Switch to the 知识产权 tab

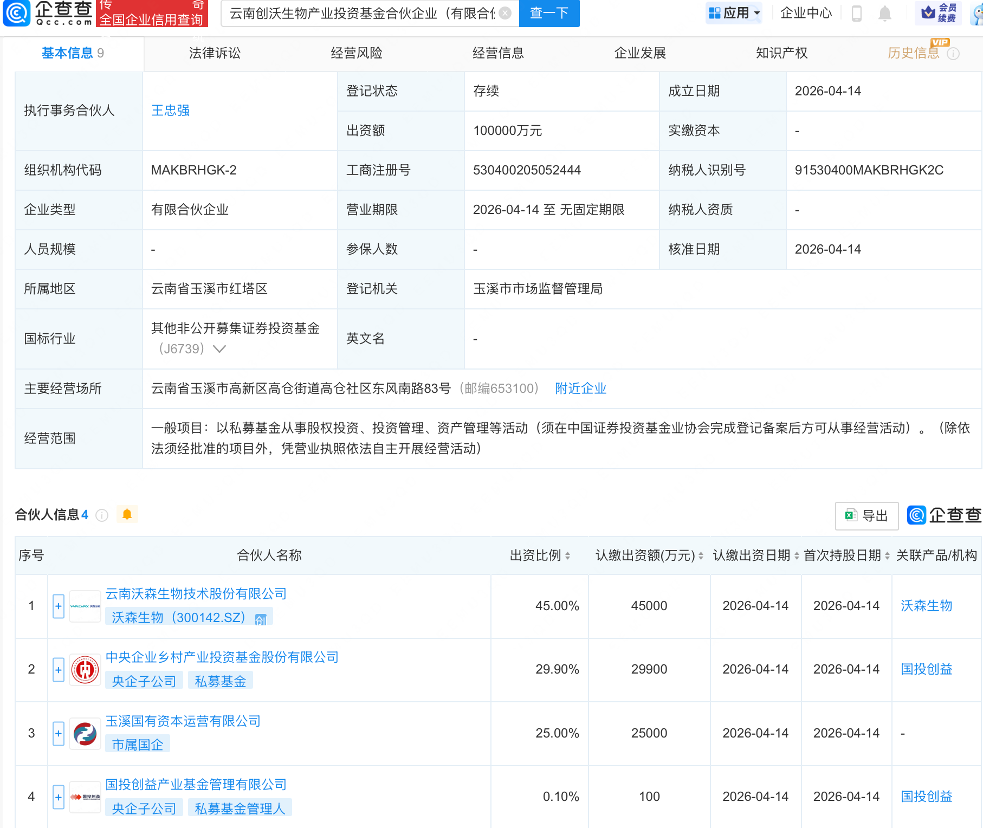(x=781, y=53)
